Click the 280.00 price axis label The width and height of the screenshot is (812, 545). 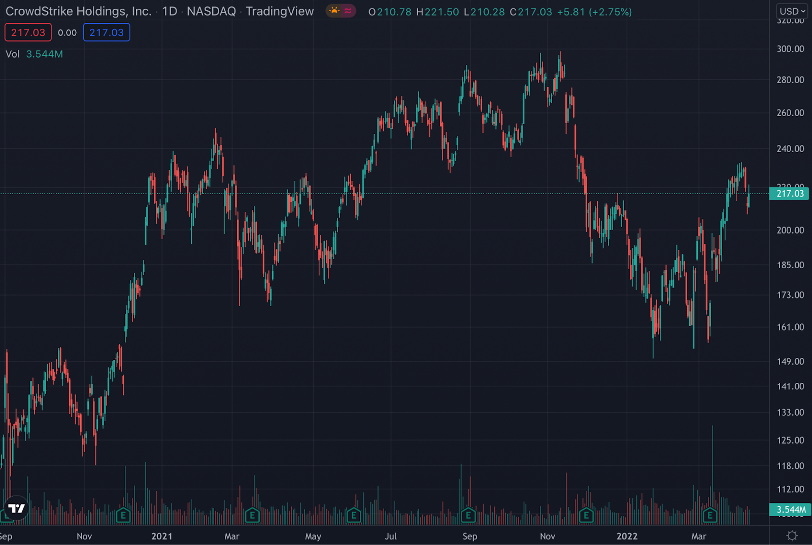point(790,80)
